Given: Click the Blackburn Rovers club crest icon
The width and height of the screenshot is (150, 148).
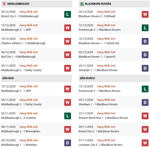Looking at the screenshot, I should click(x=82, y=4).
